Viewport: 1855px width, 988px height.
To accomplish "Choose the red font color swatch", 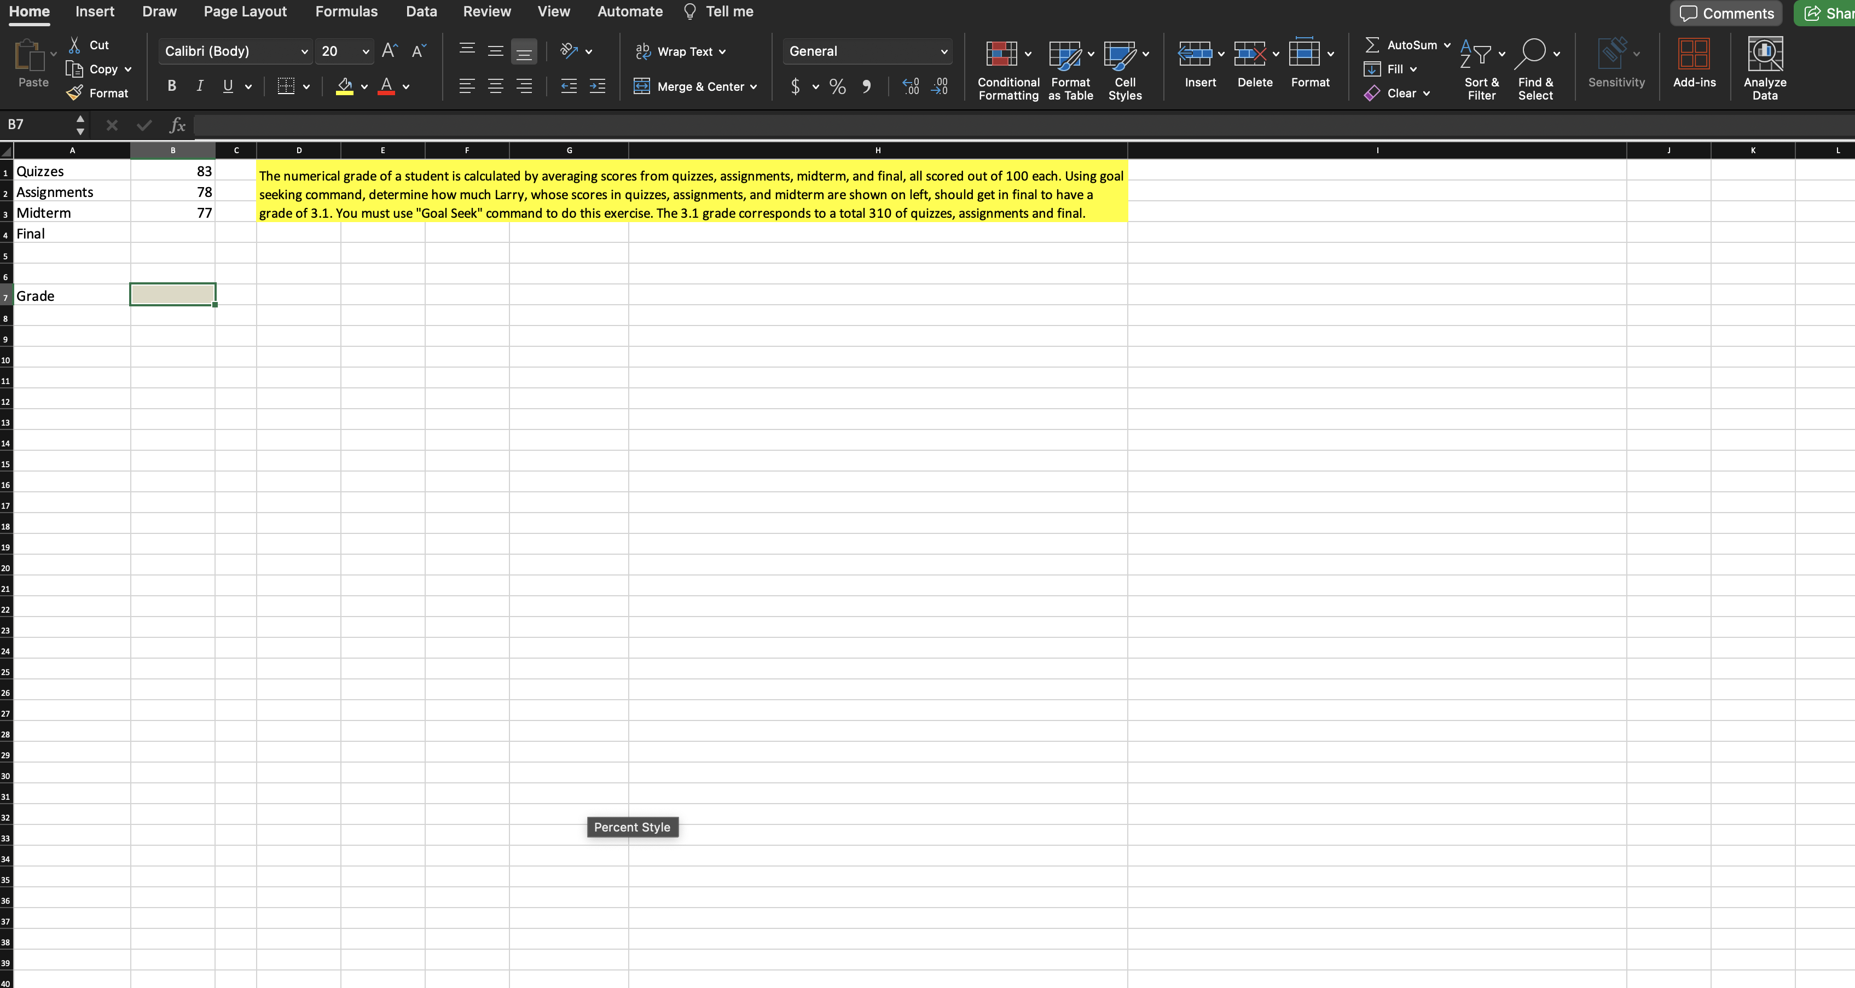I will click(386, 86).
